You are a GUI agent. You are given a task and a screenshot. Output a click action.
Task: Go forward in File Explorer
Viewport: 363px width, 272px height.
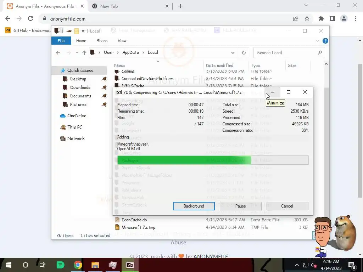(x=69, y=53)
